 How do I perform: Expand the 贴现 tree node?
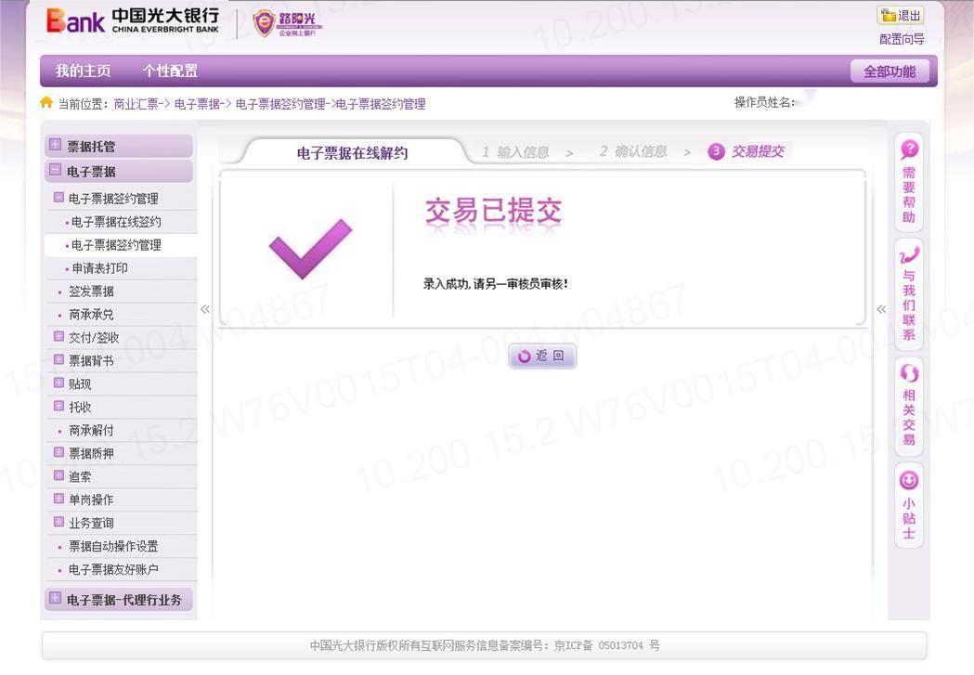click(59, 383)
